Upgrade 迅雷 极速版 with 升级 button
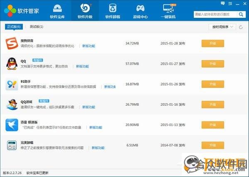Viewport: 249px width, 177px height. 213,125
